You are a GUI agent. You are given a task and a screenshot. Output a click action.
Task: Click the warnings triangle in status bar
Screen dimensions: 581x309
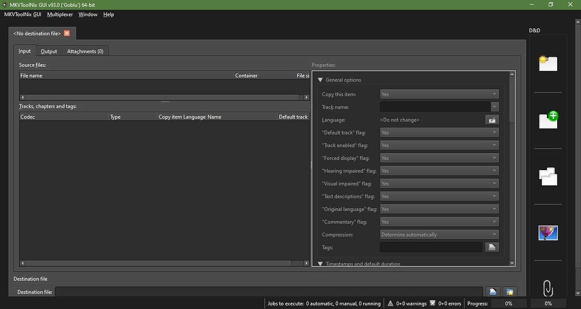tap(390, 303)
